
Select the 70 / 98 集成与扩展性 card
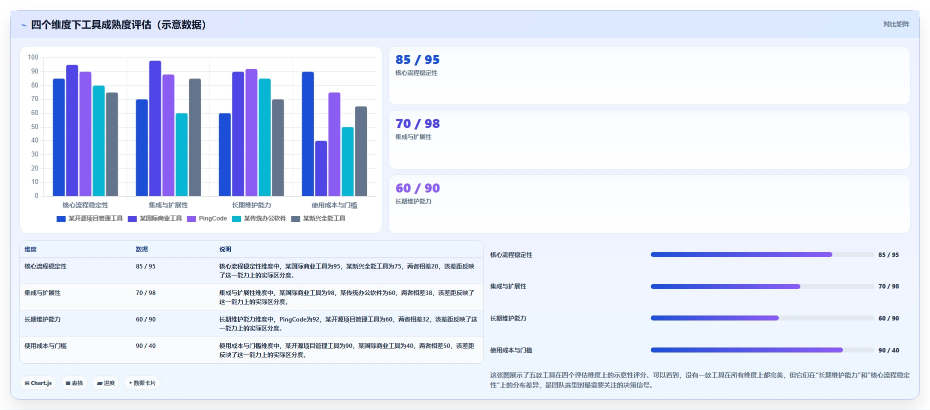(x=649, y=140)
